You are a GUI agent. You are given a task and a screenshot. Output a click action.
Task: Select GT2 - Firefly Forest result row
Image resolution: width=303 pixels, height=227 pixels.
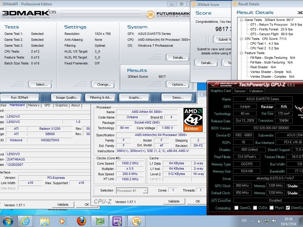coord(271,29)
